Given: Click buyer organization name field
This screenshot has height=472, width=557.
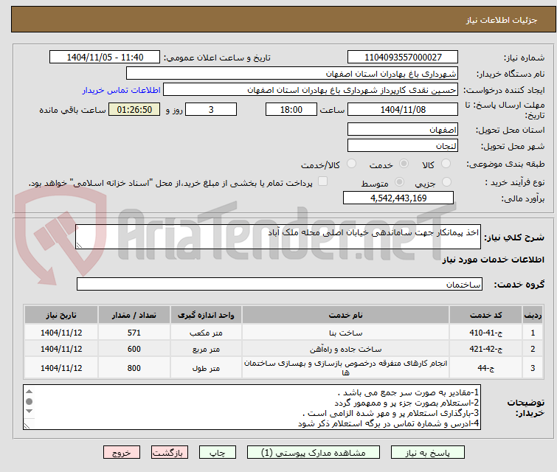Looking at the screenshot, I should tap(292, 74).
